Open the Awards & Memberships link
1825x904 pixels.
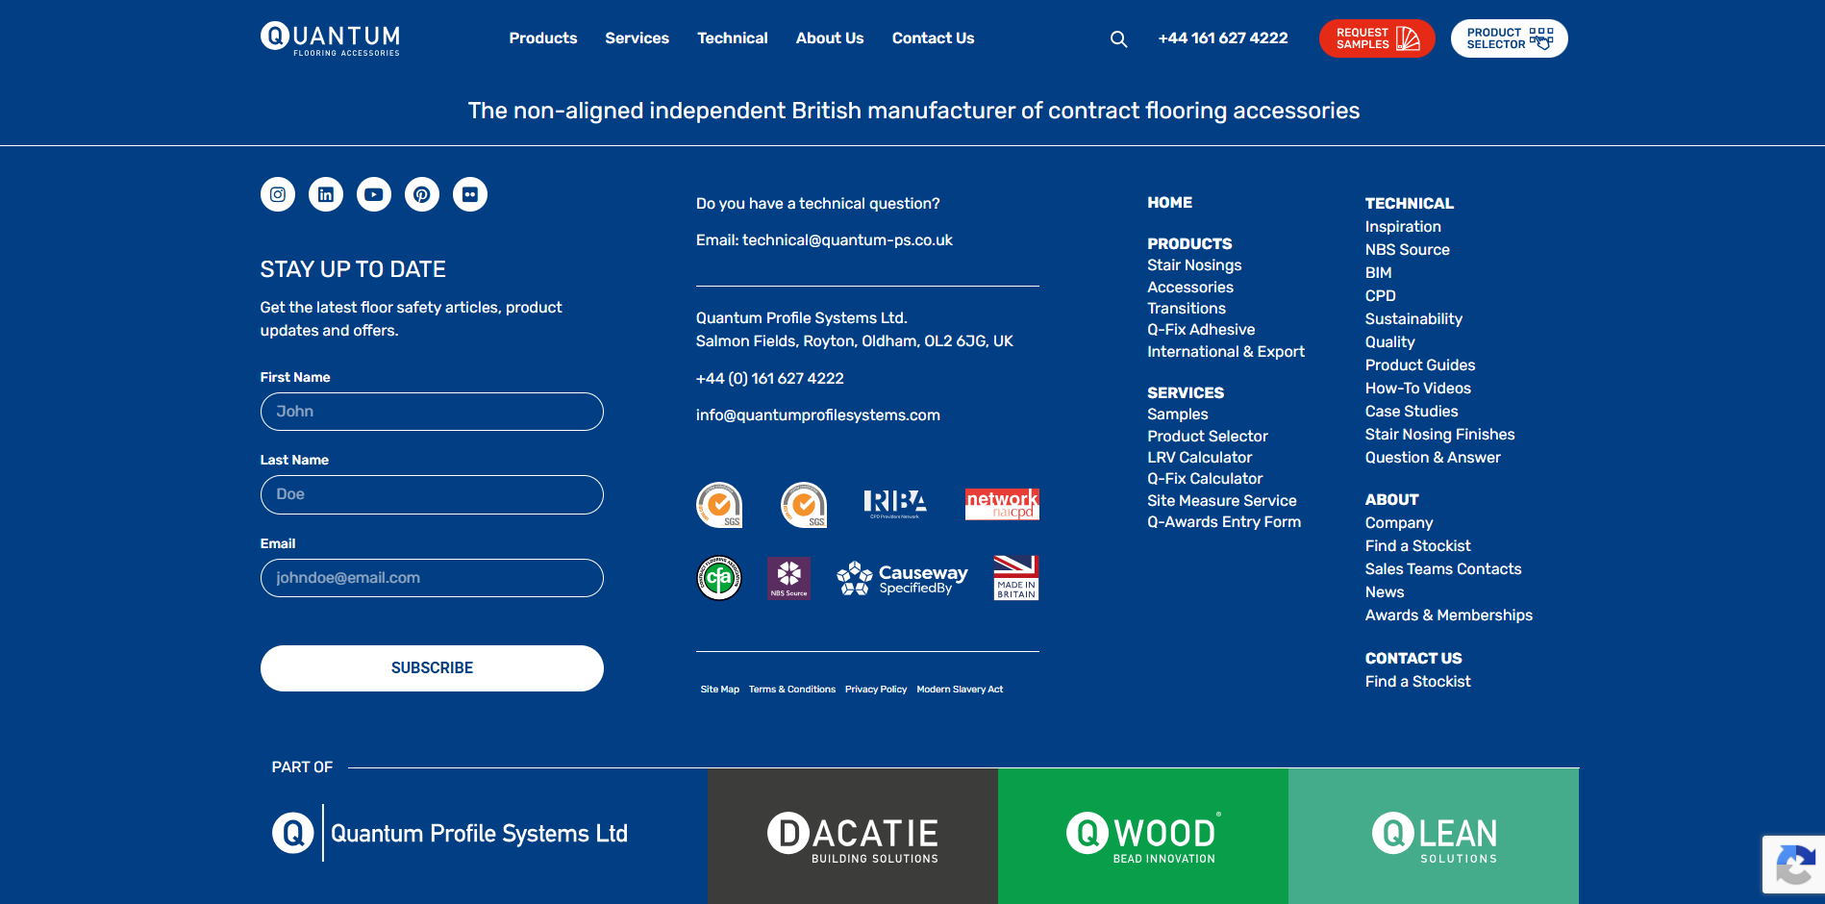pos(1449,615)
